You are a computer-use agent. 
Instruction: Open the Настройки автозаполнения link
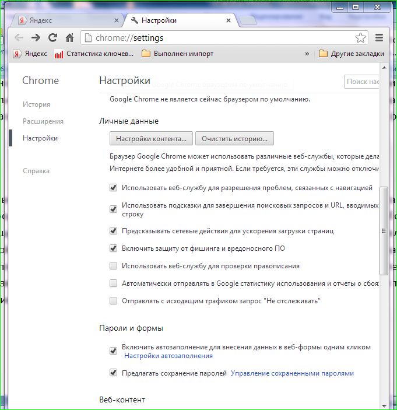pos(168,356)
